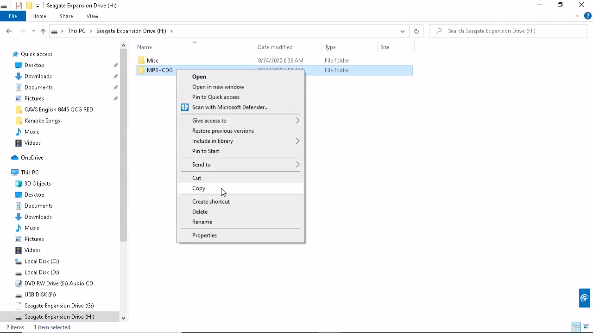This screenshot has width=593, height=333.
Task: Select Seagate Expansion Drive (H:) in tree
Action: tap(59, 317)
